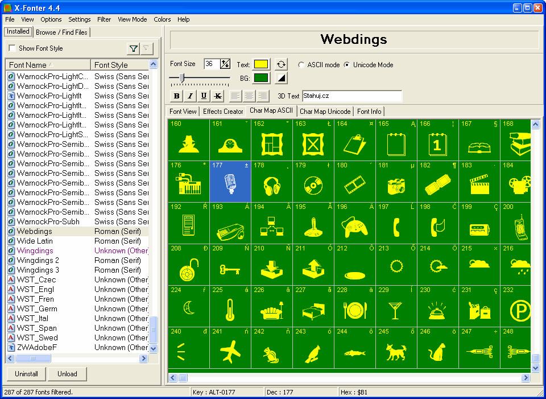Image resolution: width=546 pixels, height=399 pixels.
Task: Select the CD disc character 179
Action: 313,181
